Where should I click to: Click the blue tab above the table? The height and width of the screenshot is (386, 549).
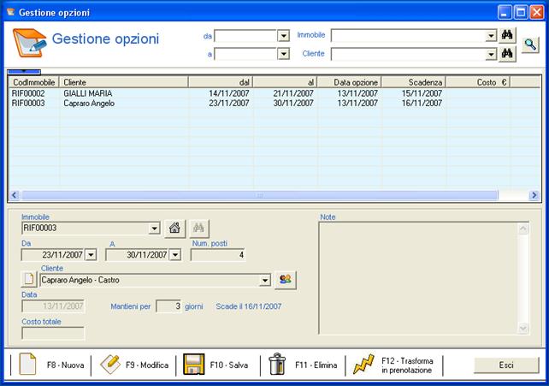tap(24, 72)
